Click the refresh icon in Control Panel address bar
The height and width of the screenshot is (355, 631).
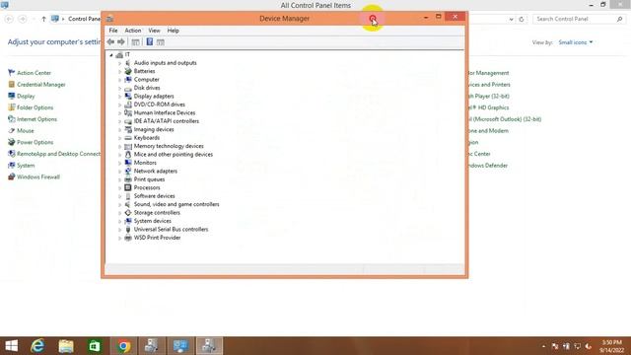pyautogui.click(x=522, y=19)
